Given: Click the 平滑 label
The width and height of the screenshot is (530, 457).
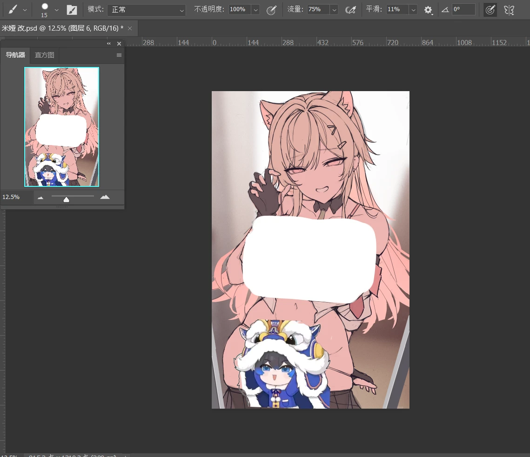Looking at the screenshot, I should click(x=374, y=9).
